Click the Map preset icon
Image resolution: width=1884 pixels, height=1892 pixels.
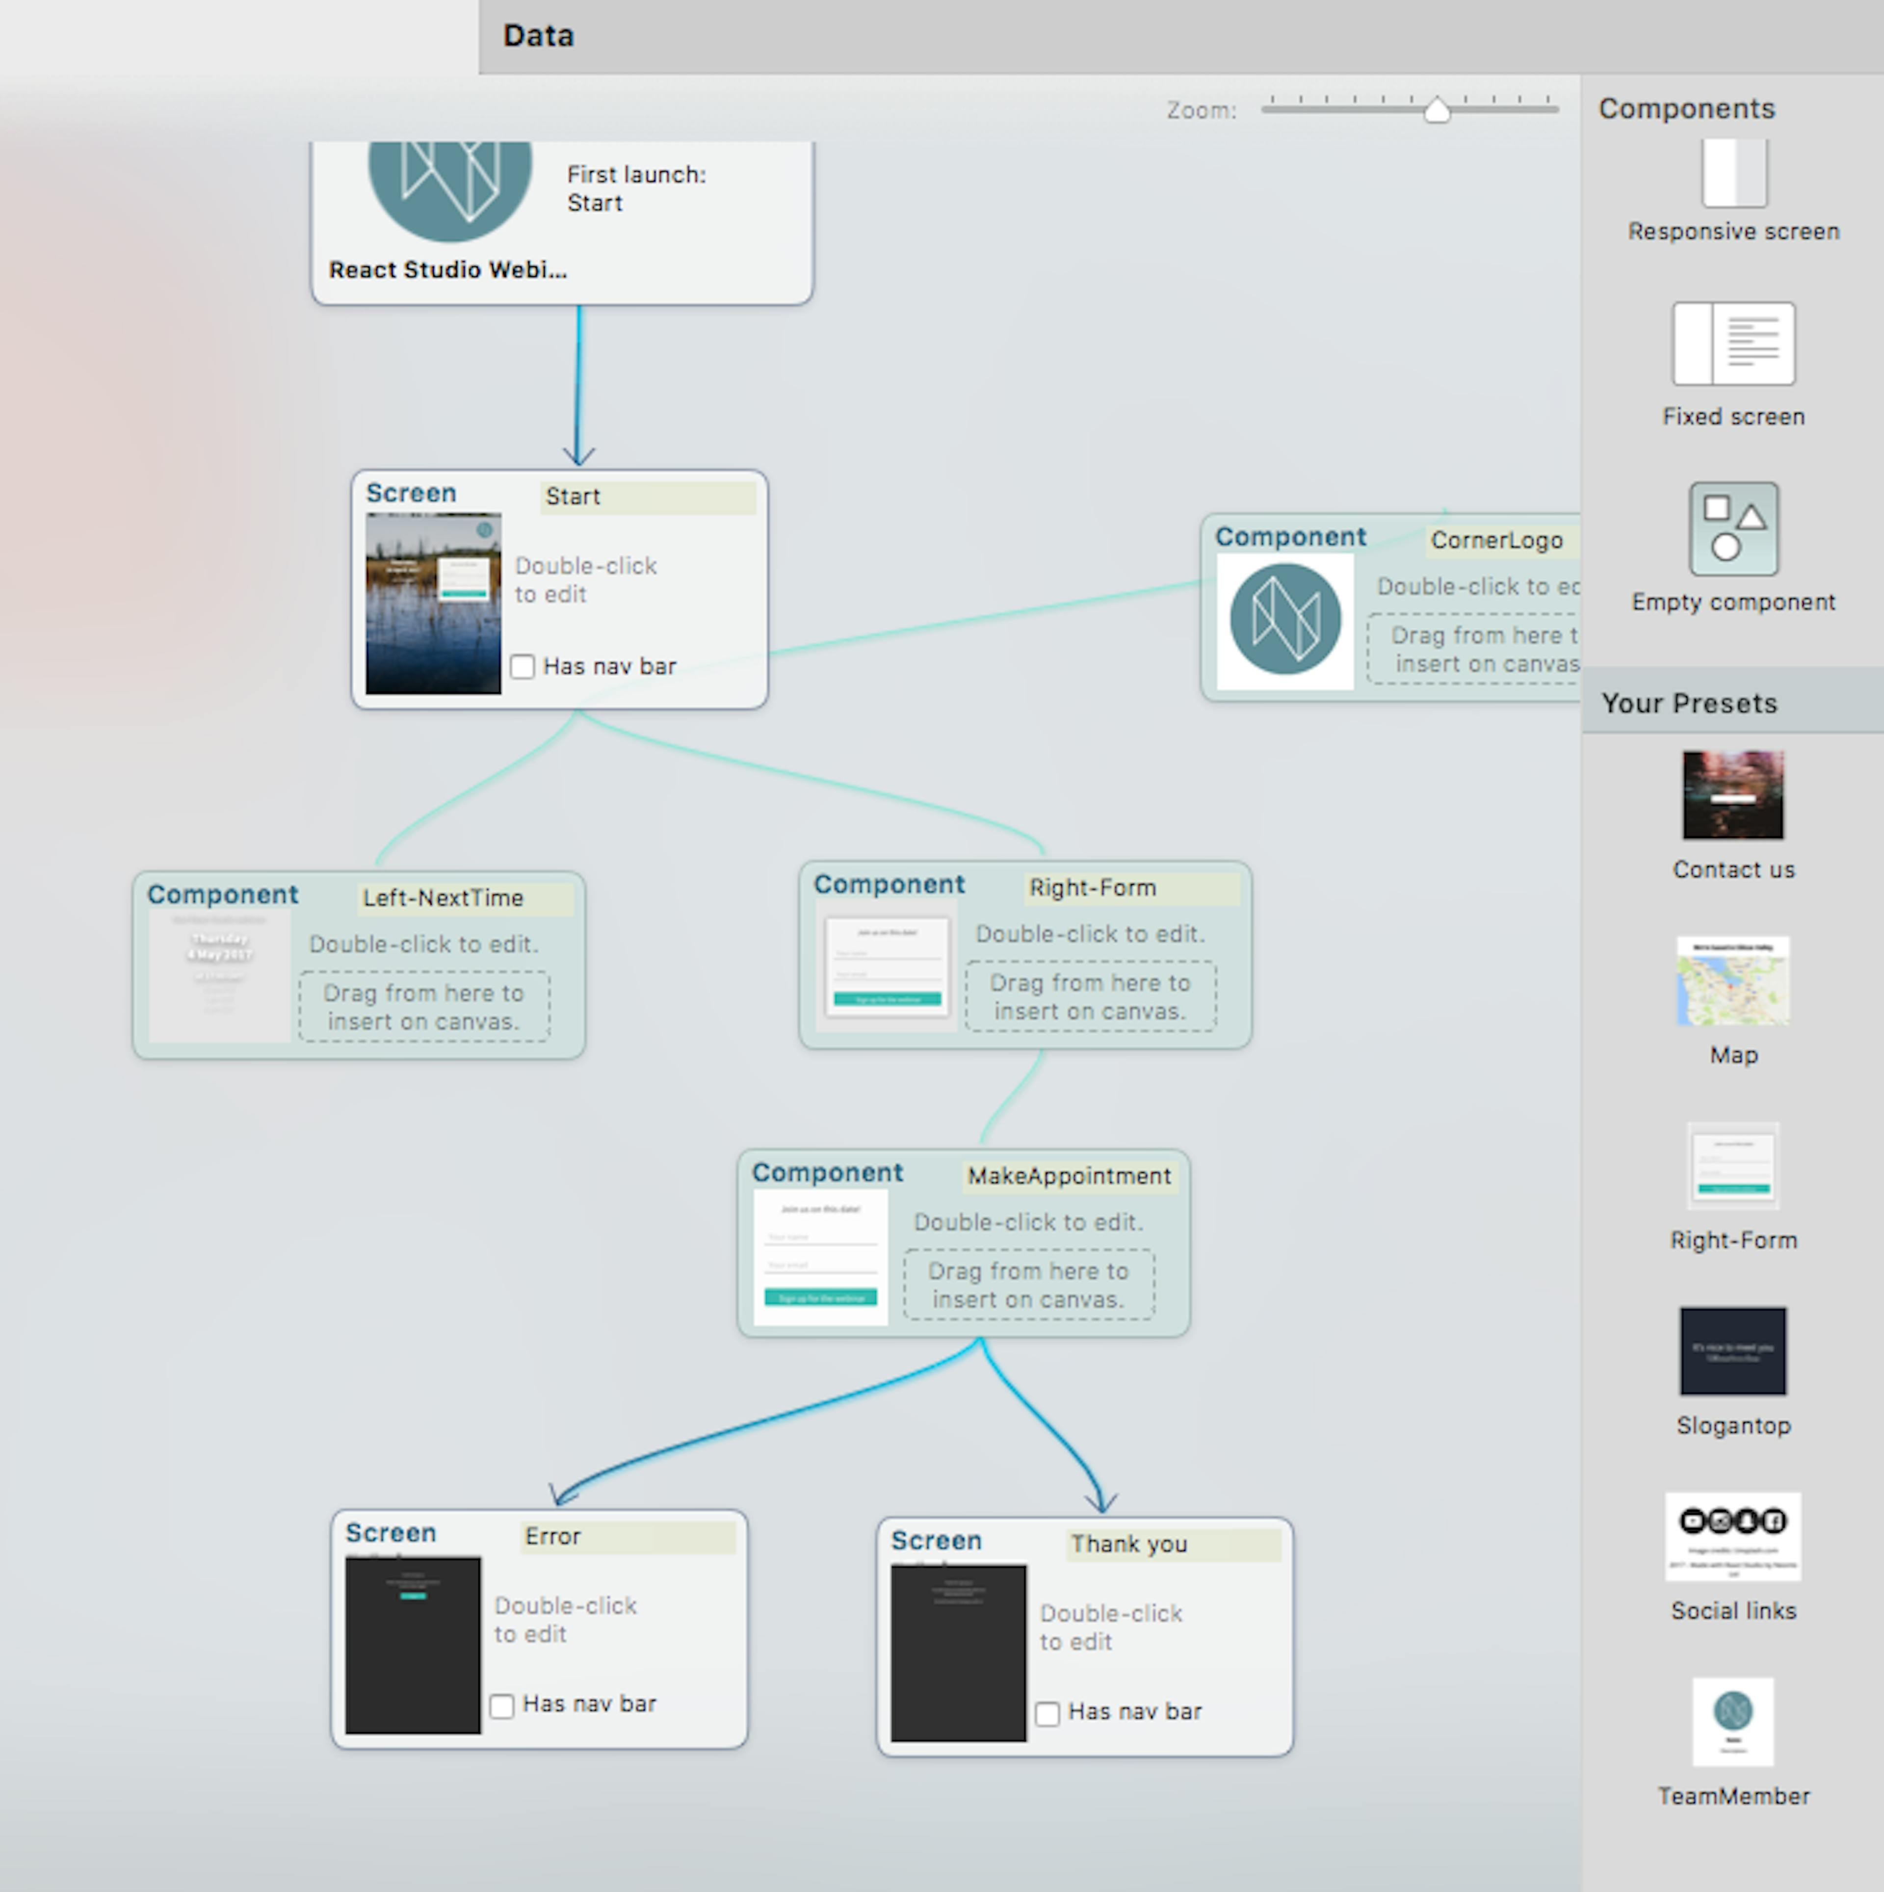point(1733,981)
